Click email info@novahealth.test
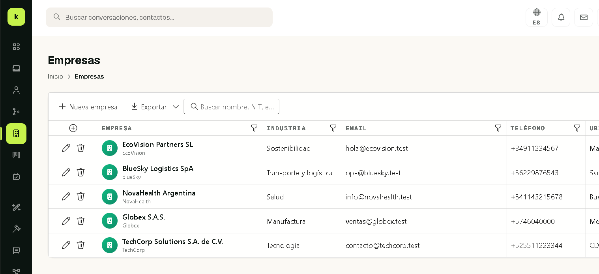 (x=379, y=197)
